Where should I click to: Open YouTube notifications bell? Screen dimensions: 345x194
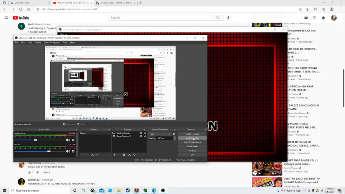point(324,18)
